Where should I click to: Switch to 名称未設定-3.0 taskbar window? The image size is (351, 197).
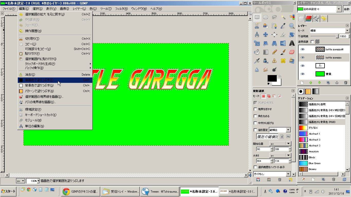pos(238,191)
